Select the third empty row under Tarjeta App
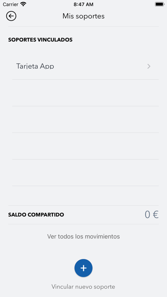The width and height of the screenshot is (167, 297). 86,146
